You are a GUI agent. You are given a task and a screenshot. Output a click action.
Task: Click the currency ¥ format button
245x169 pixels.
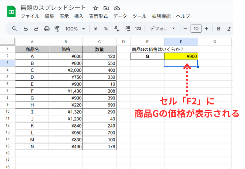[x=96, y=29]
